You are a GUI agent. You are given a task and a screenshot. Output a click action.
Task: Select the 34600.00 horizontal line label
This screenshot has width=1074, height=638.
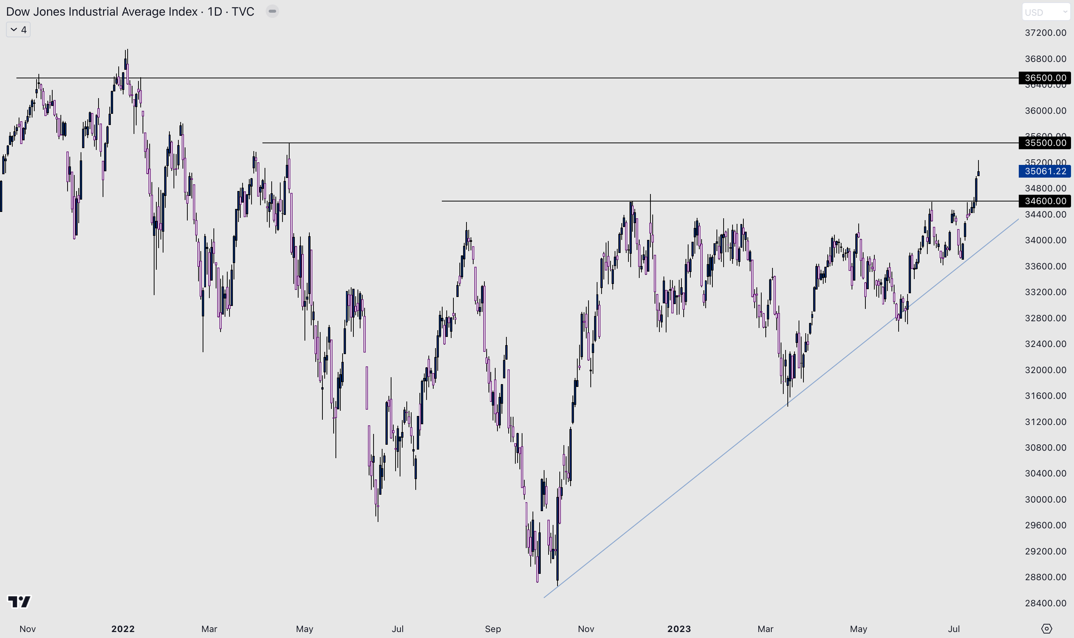(1045, 201)
